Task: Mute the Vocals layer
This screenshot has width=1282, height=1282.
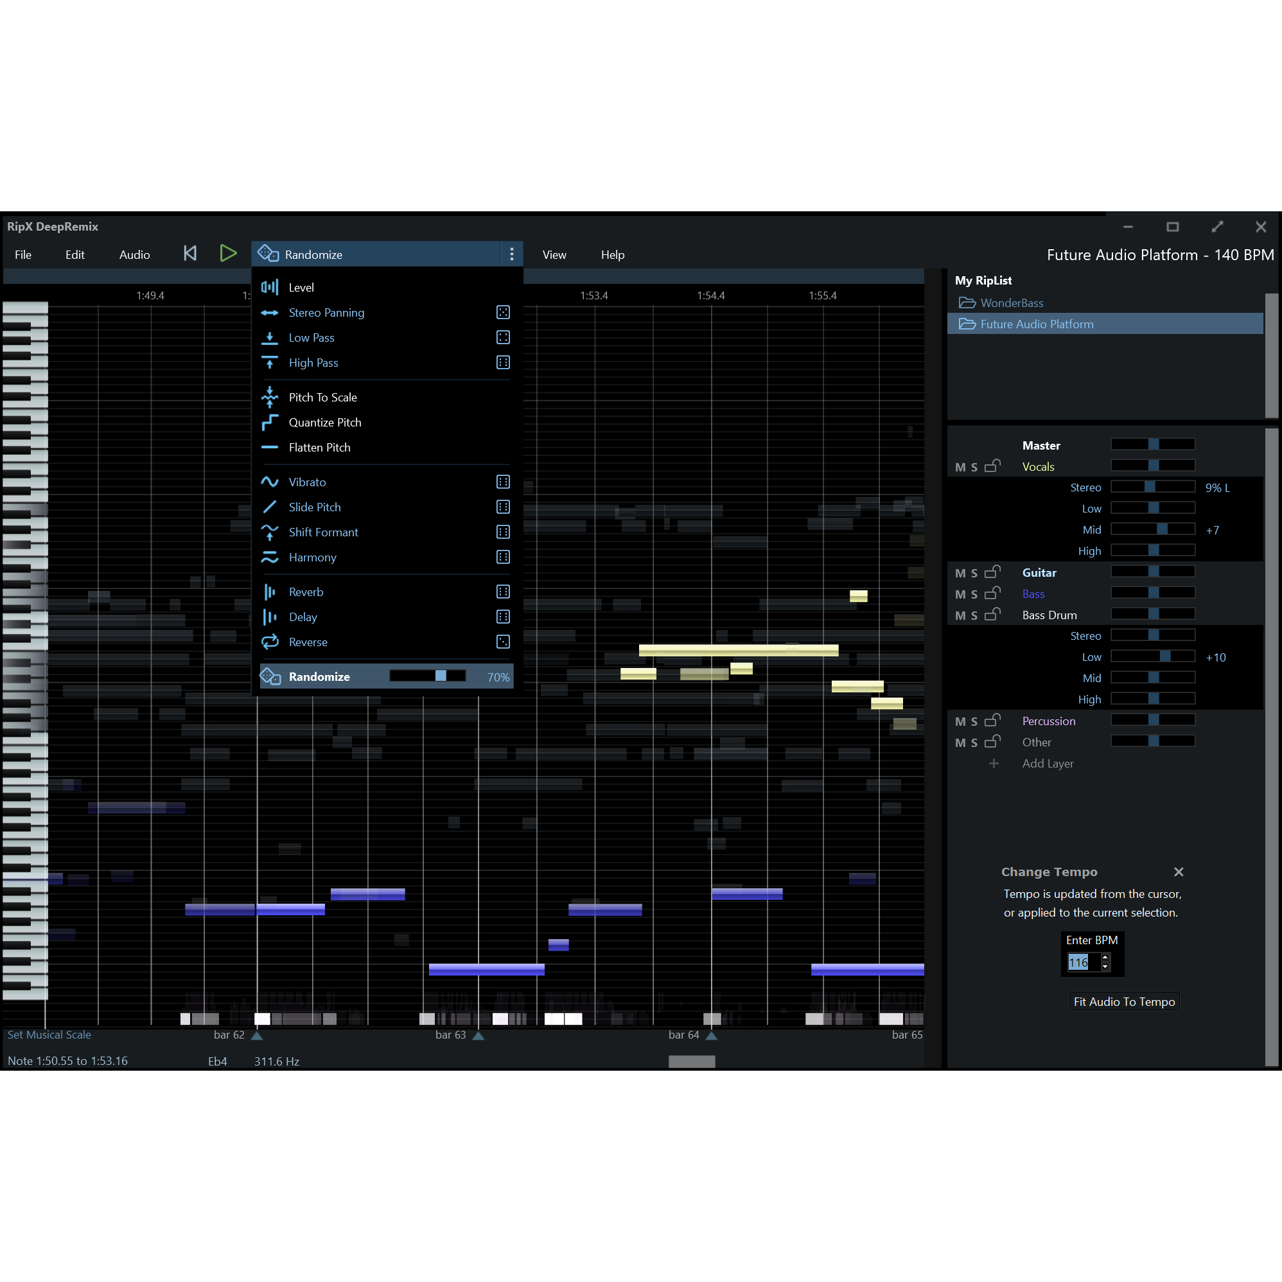Action: click(961, 466)
